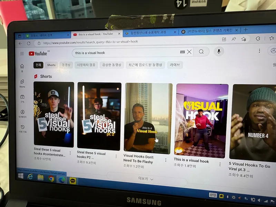Screen dimensions: 276x207
Task: Open title 5 Visual Hooks To Go Viral pt.3
Action: (x=249, y=167)
